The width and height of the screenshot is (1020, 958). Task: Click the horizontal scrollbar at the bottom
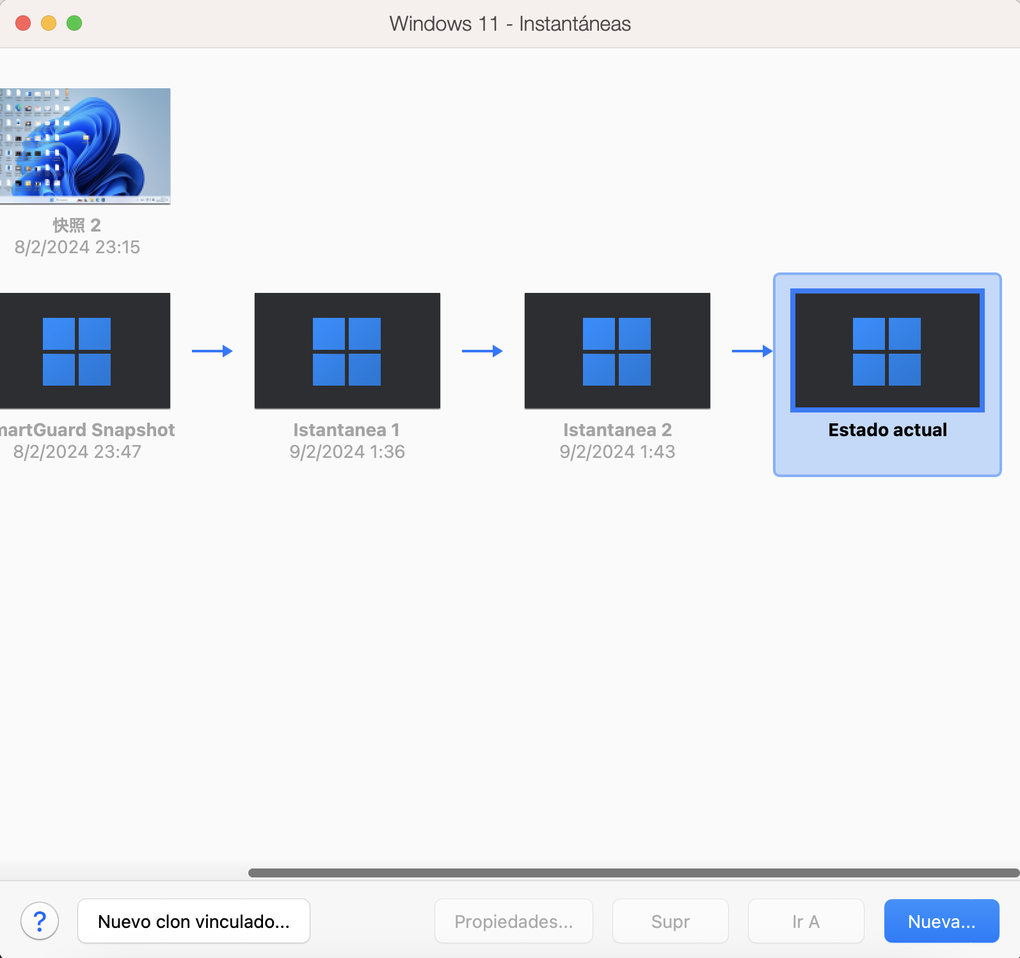[x=634, y=873]
